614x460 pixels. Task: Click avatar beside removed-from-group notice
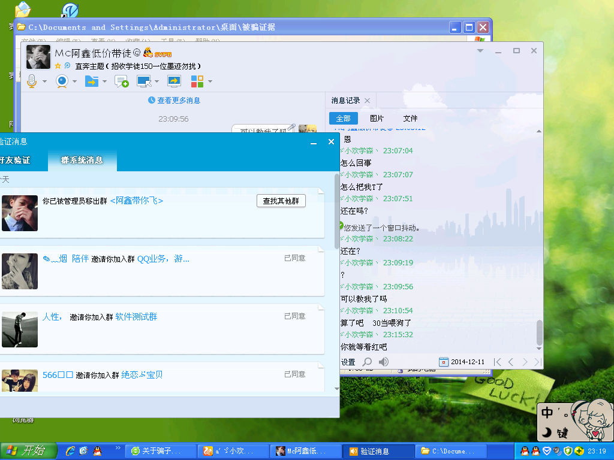coord(20,213)
